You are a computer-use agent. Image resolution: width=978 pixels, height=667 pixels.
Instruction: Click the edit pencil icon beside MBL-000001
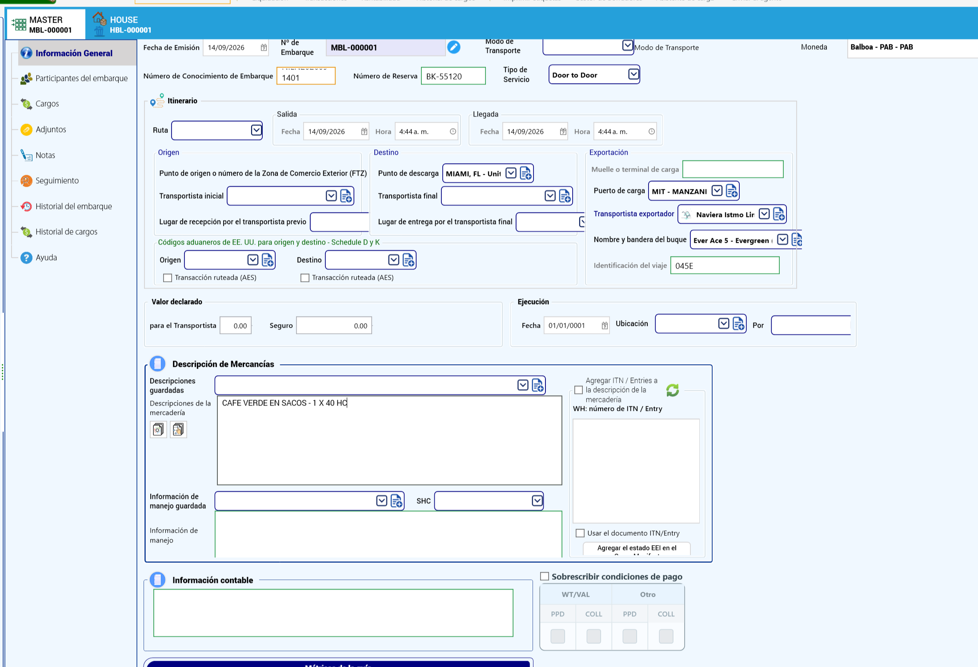(x=453, y=47)
